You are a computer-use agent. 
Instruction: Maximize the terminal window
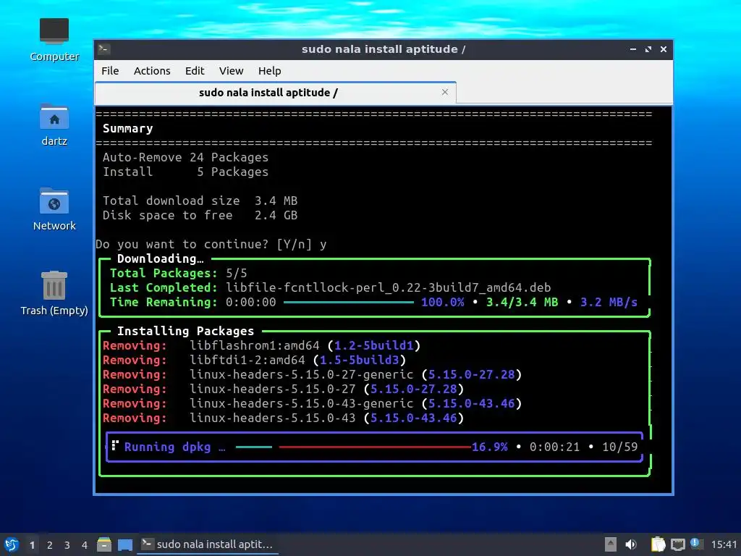click(x=648, y=49)
